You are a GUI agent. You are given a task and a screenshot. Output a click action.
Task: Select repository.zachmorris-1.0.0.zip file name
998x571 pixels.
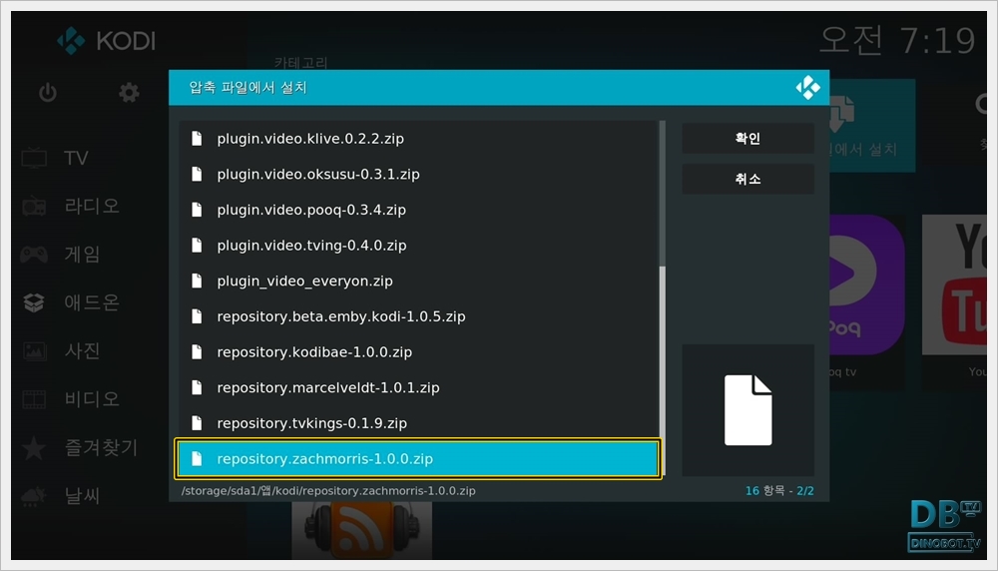pos(324,459)
